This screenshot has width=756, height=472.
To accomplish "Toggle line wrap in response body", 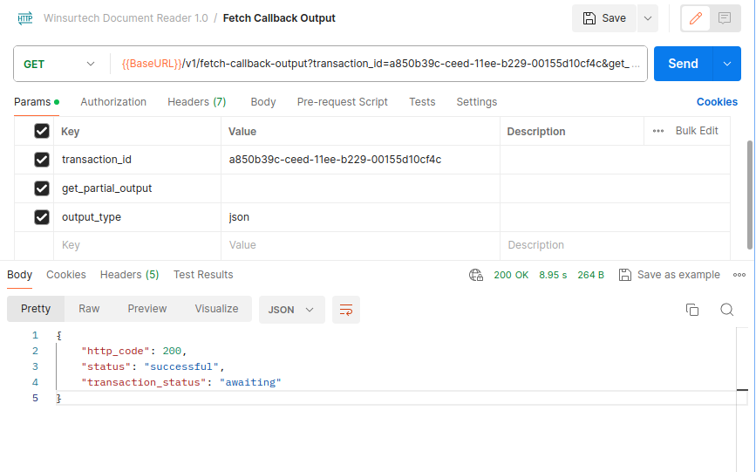I will [x=346, y=310].
